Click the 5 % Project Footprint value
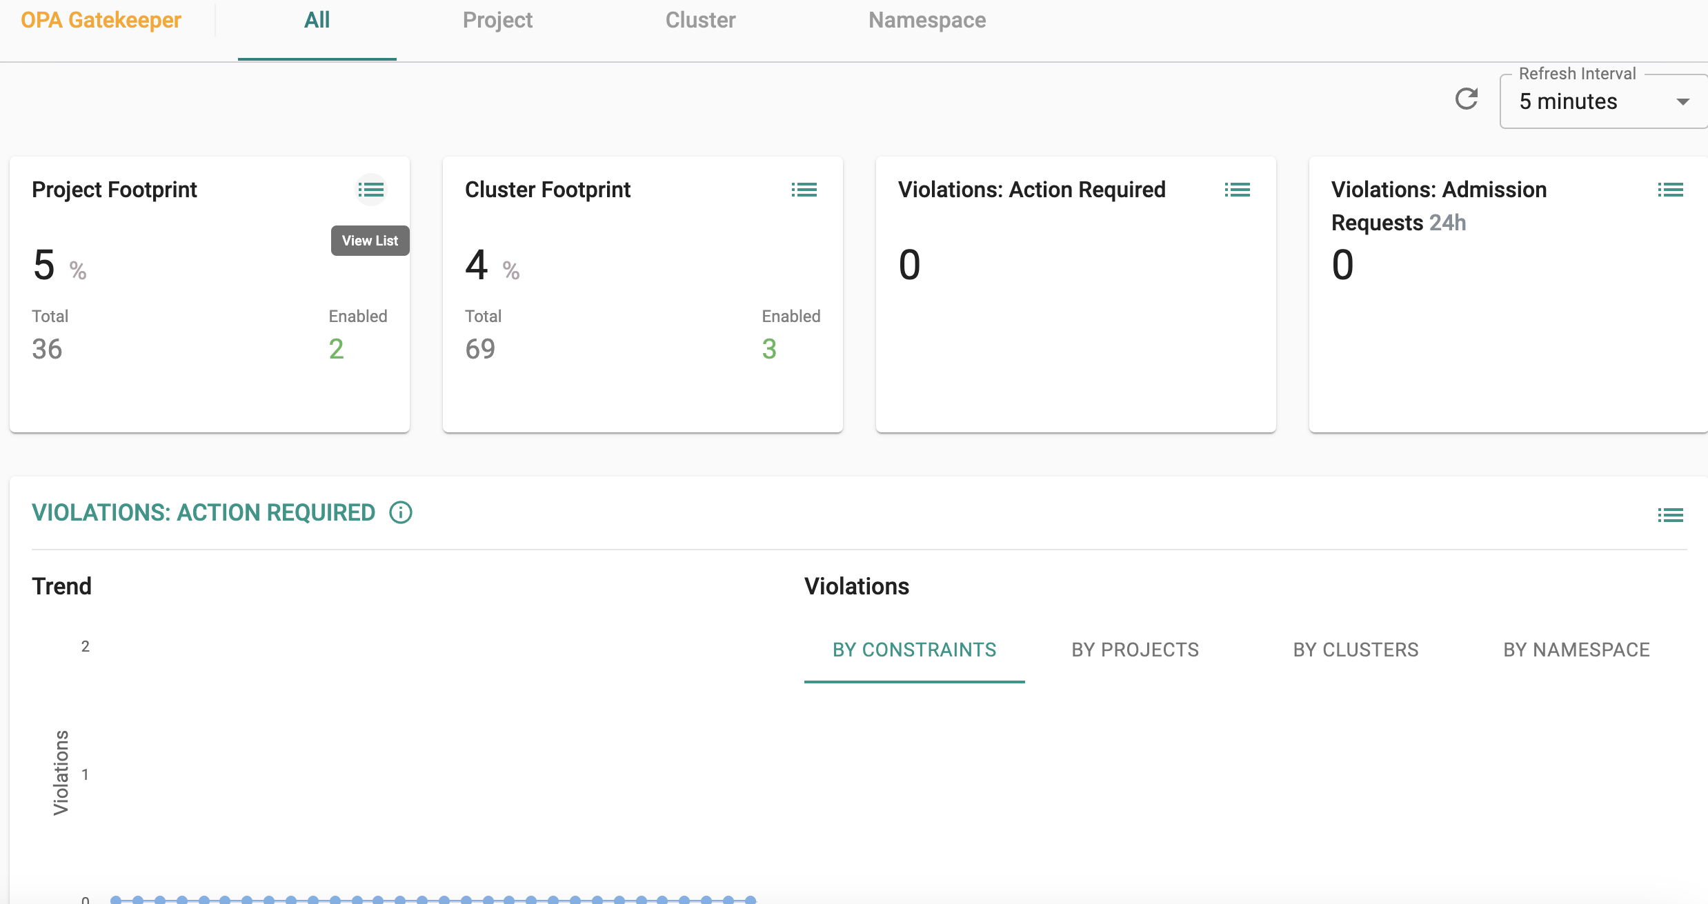Screen dimensions: 1708x904 [59, 265]
